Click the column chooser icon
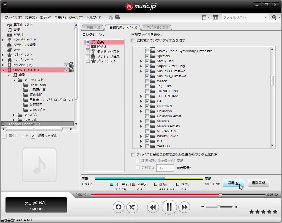 [x=215, y=17]
